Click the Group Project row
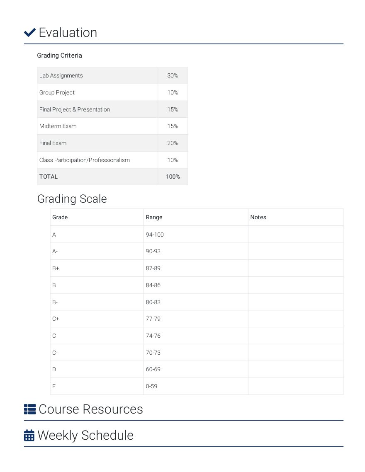This screenshot has height=472, width=365. pyautogui.click(x=112, y=92)
